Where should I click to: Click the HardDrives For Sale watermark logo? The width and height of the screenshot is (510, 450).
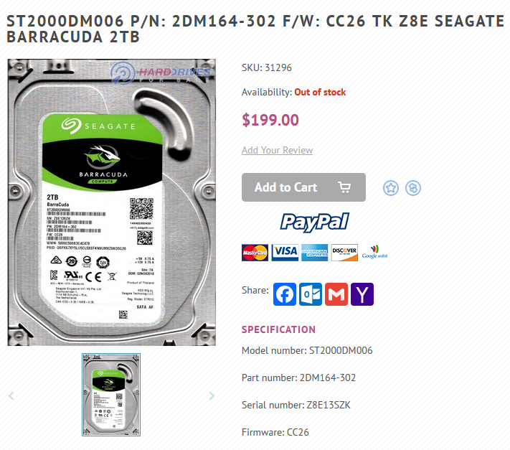161,73
